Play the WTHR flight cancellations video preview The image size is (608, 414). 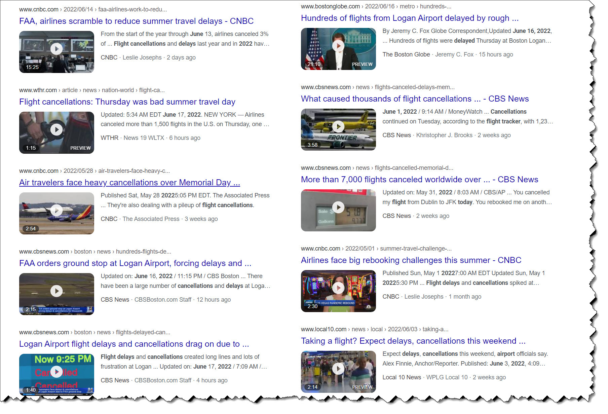[56, 130]
